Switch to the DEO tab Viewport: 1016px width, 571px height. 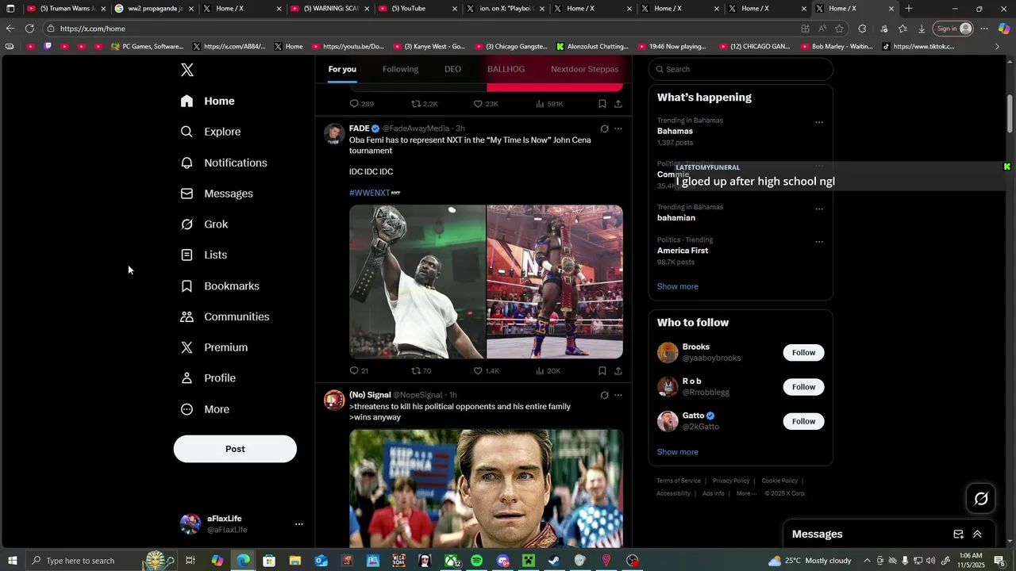click(452, 69)
